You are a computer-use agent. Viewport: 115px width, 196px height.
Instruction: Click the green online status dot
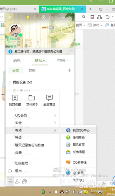[20, 35]
